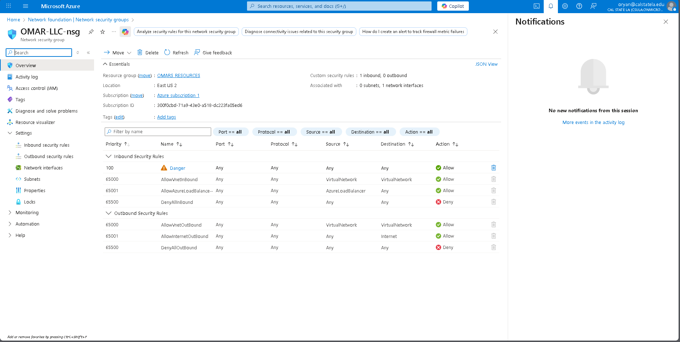Open the Help question mark icon
Image resolution: width=680 pixels, height=342 pixels.
click(x=579, y=6)
